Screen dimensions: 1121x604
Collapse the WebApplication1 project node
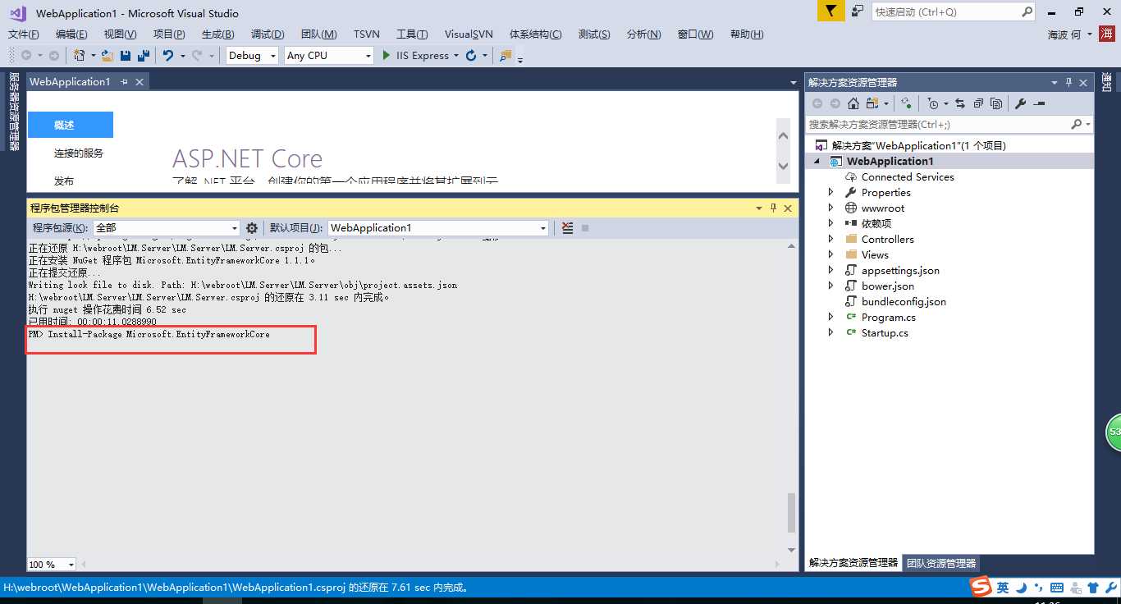[x=817, y=162]
